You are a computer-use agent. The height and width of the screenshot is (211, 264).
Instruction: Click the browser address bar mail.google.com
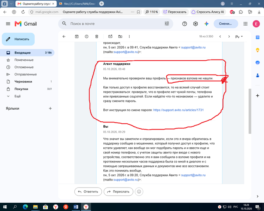84,12
